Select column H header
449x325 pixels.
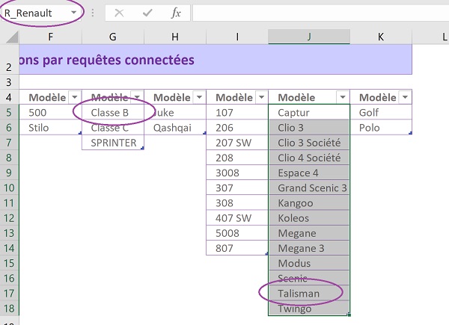pyautogui.click(x=175, y=37)
